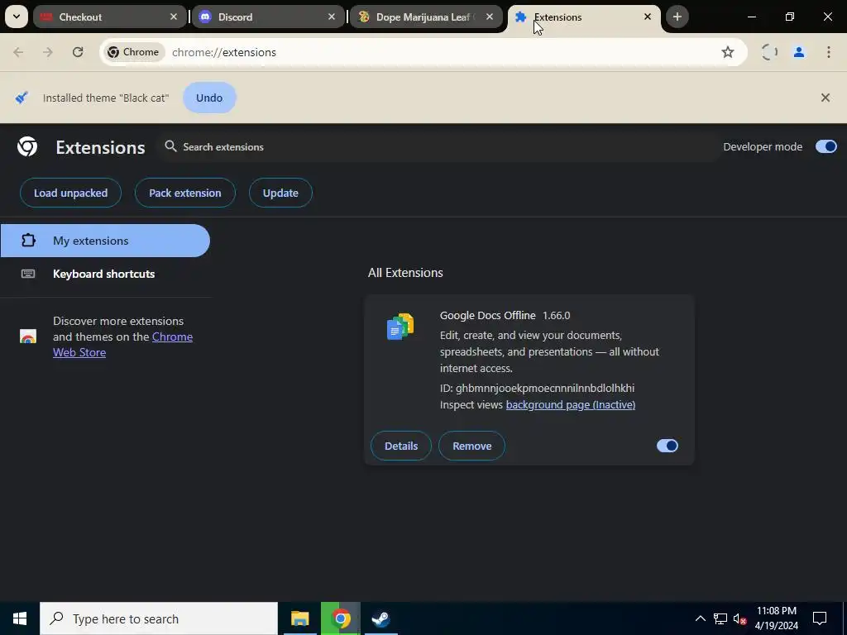Click the My extensions puzzle icon
The height and width of the screenshot is (635, 847).
pyautogui.click(x=28, y=241)
